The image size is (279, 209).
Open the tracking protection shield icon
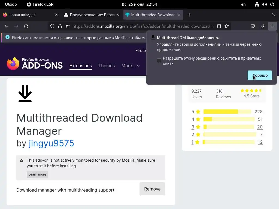click(x=52, y=26)
